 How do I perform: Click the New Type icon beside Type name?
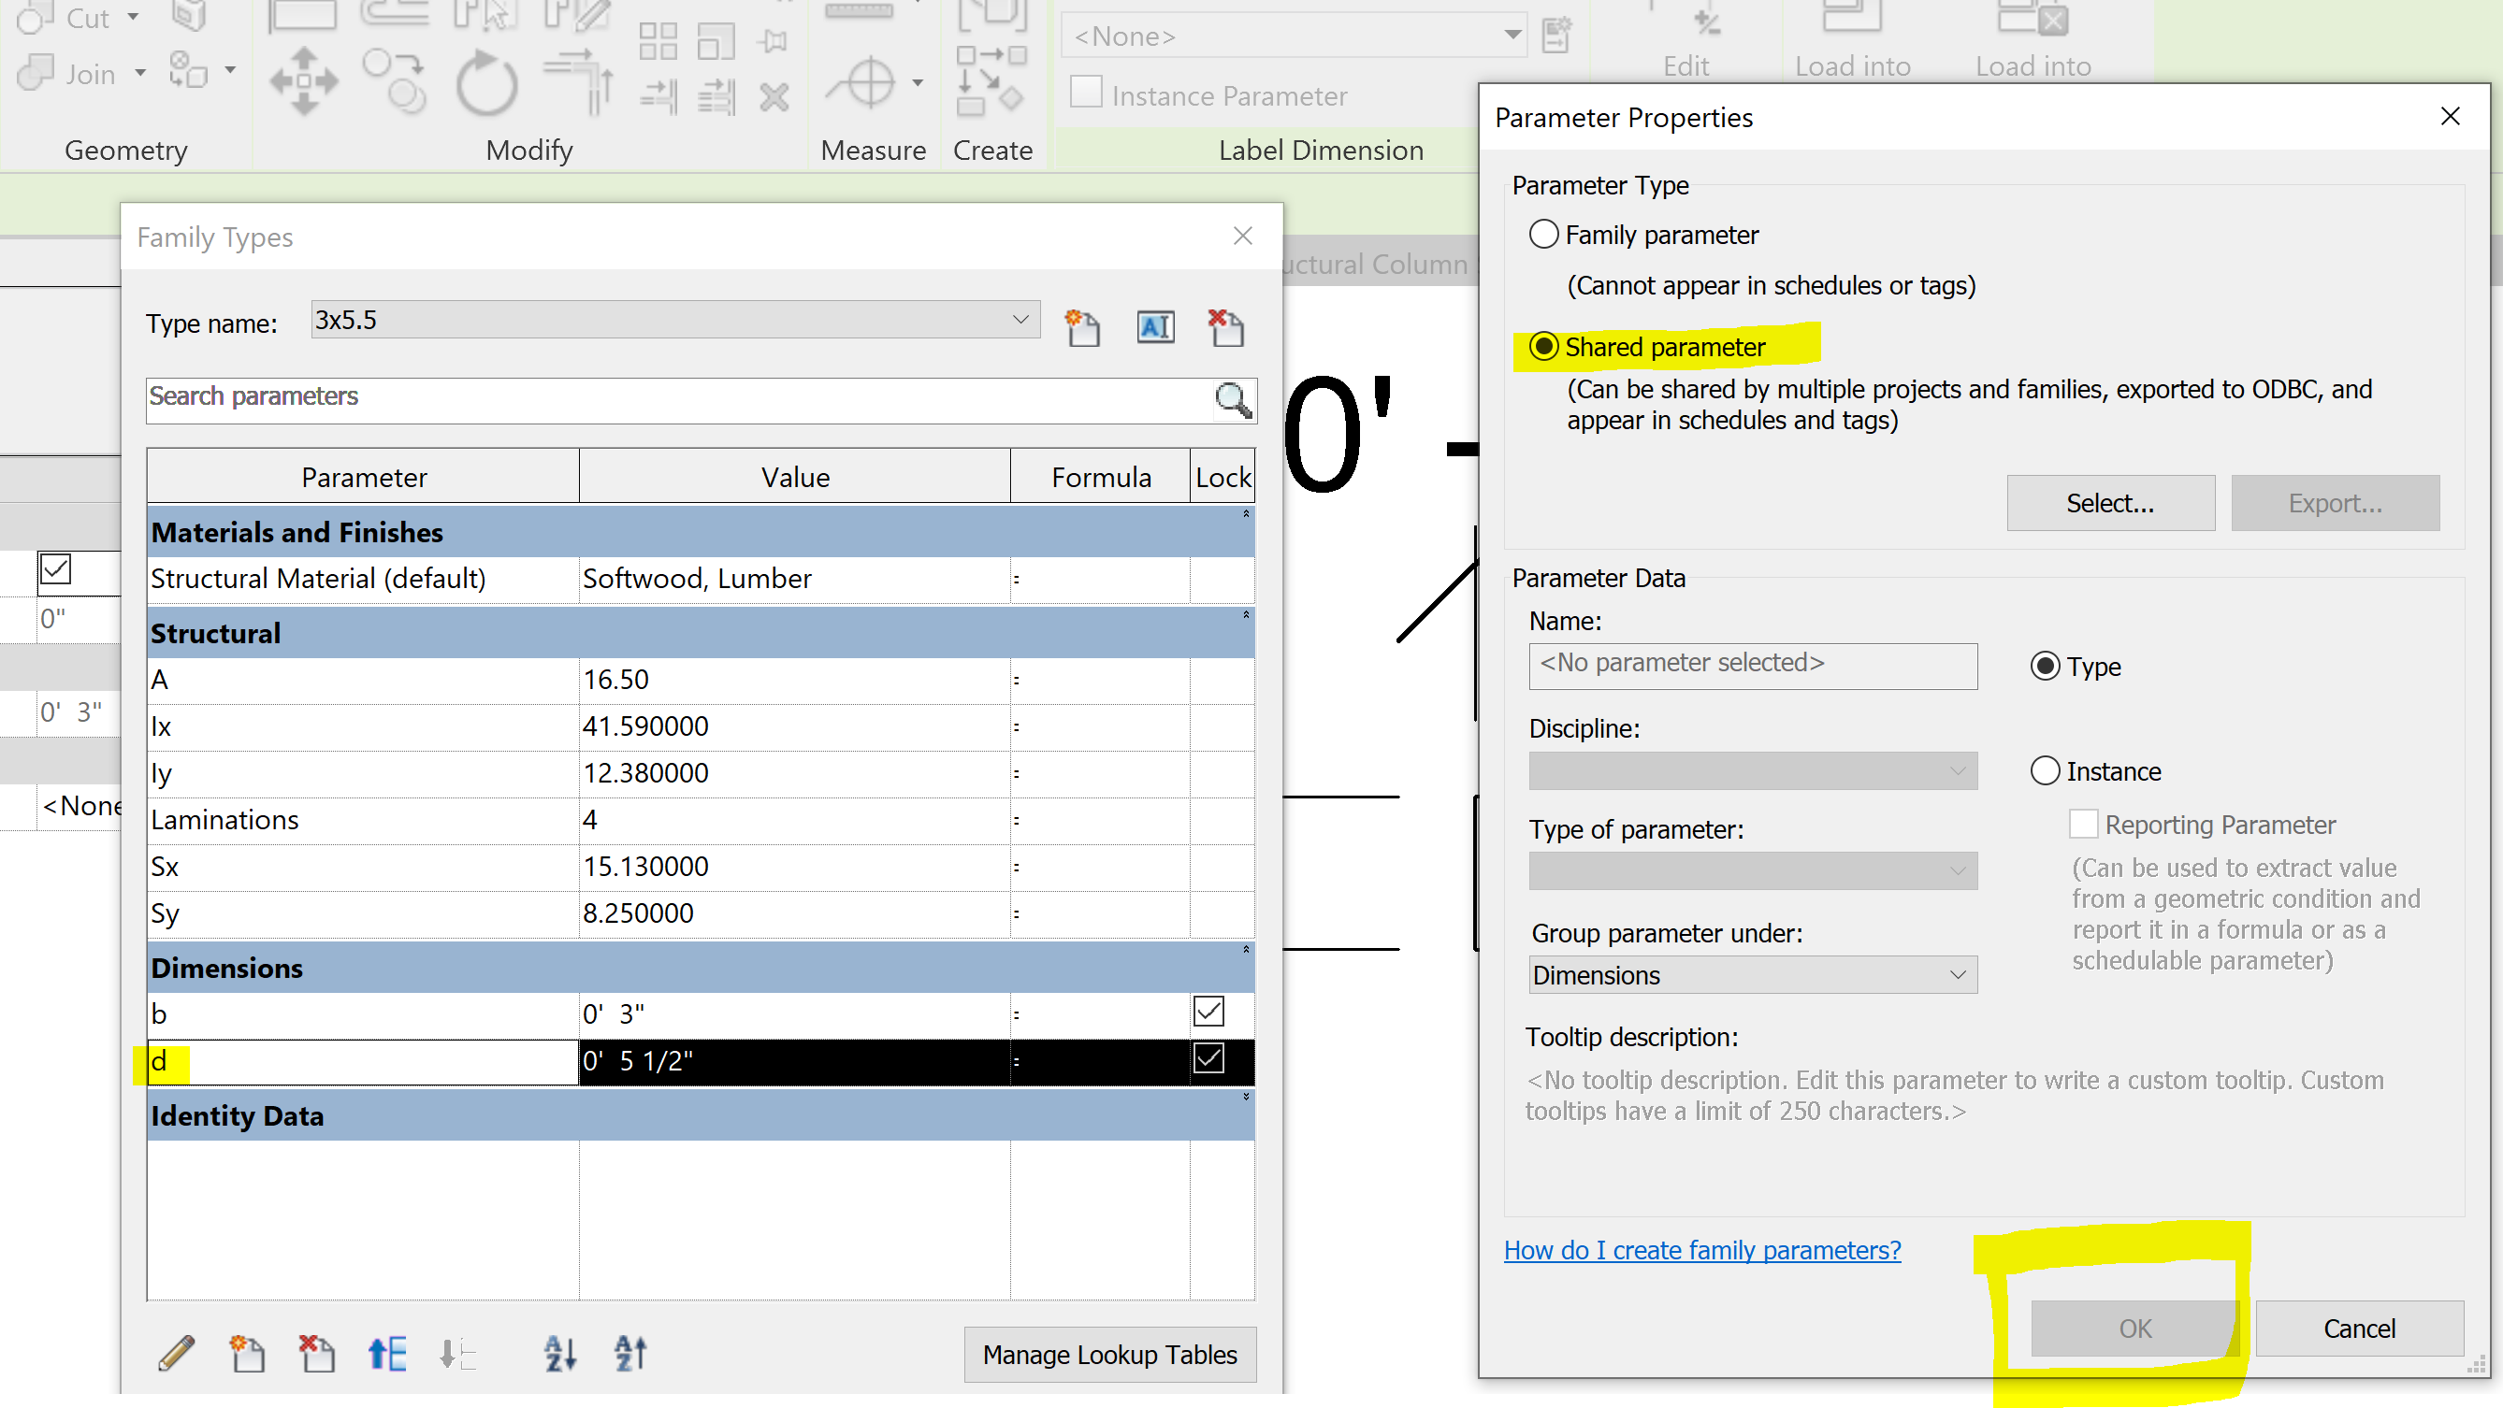pyautogui.click(x=1082, y=327)
